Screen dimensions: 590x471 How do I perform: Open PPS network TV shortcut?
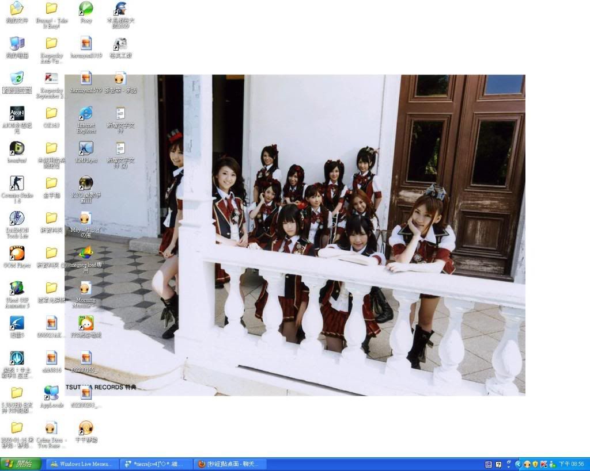(86, 323)
